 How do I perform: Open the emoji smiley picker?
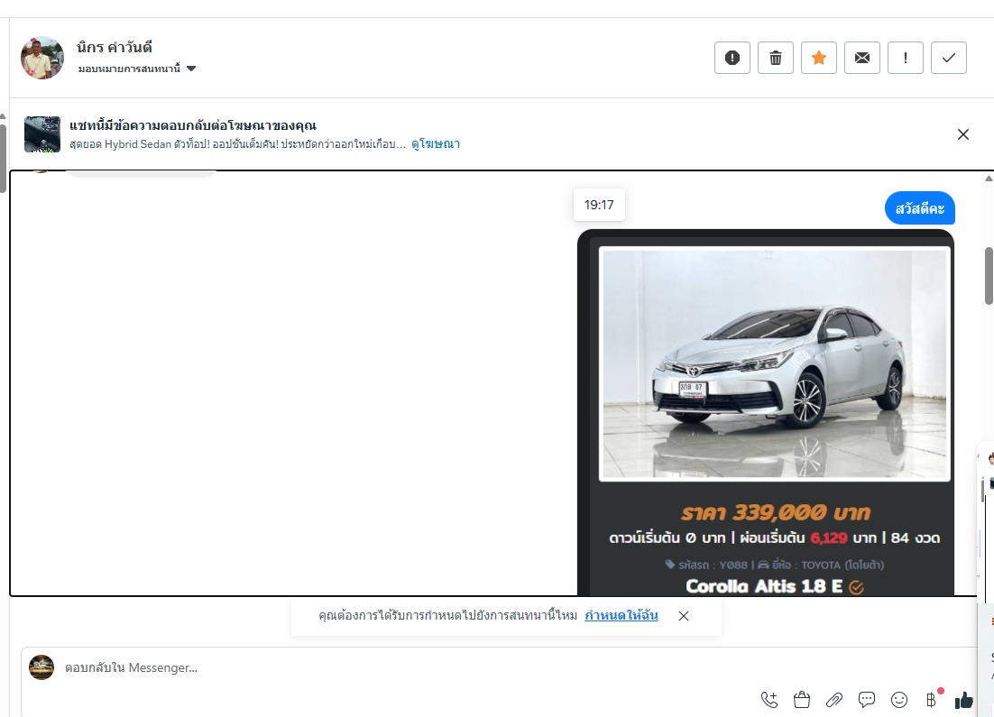pyautogui.click(x=899, y=700)
